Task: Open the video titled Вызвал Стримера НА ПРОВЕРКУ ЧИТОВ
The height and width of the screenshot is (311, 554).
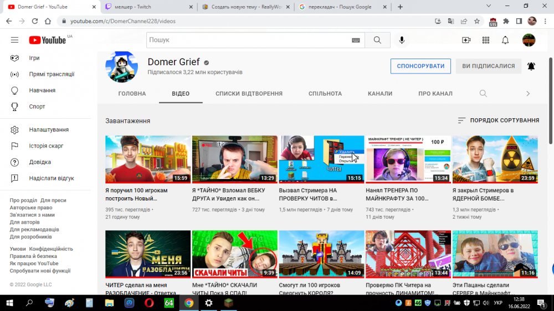Action: [308, 194]
